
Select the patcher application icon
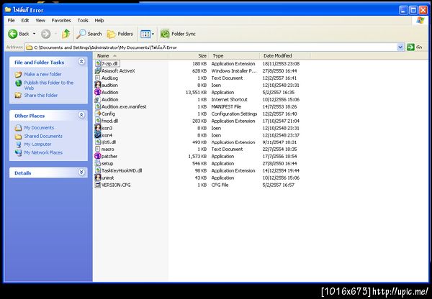[x=98, y=156]
